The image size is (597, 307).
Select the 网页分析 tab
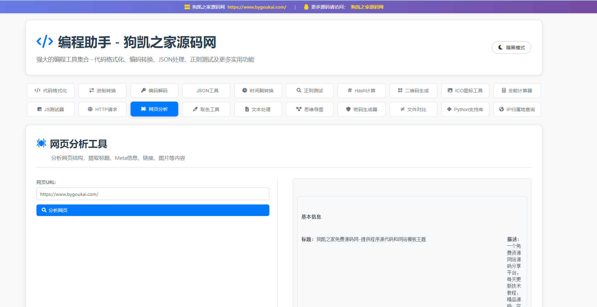[154, 109]
